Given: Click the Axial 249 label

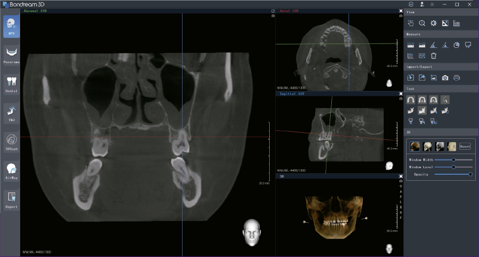Looking at the screenshot, I should tap(289, 11).
